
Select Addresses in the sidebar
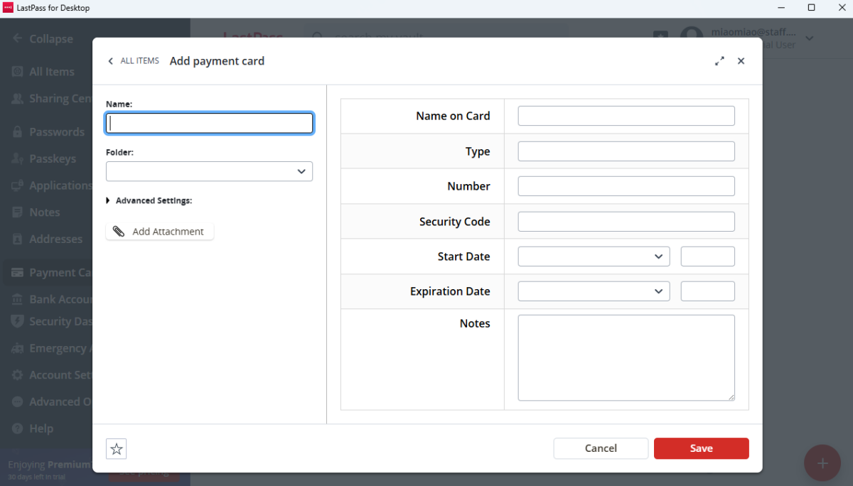click(x=55, y=239)
